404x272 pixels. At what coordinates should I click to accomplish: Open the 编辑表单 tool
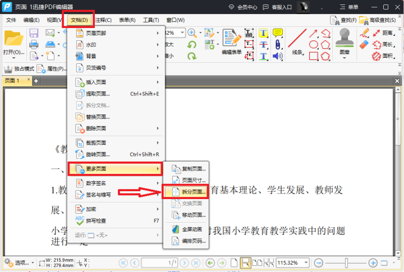click(x=232, y=42)
